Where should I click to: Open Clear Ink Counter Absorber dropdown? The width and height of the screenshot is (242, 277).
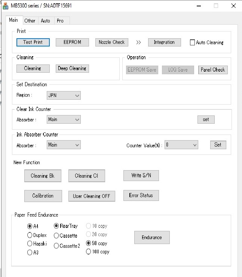(x=64, y=120)
